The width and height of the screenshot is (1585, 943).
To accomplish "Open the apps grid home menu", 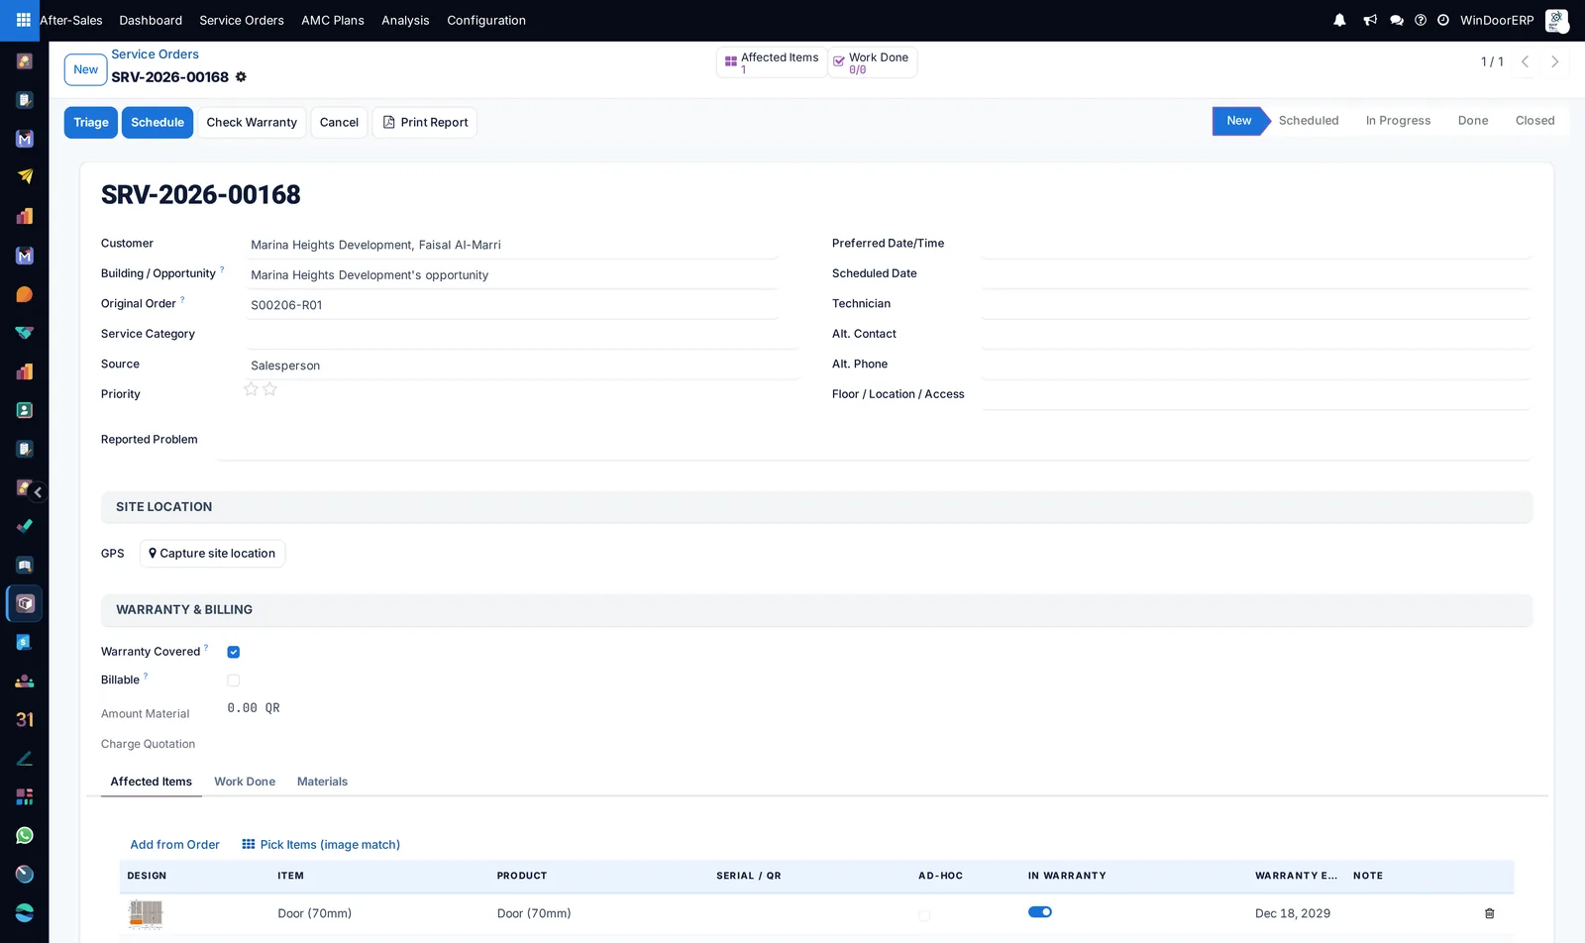I will click(23, 20).
